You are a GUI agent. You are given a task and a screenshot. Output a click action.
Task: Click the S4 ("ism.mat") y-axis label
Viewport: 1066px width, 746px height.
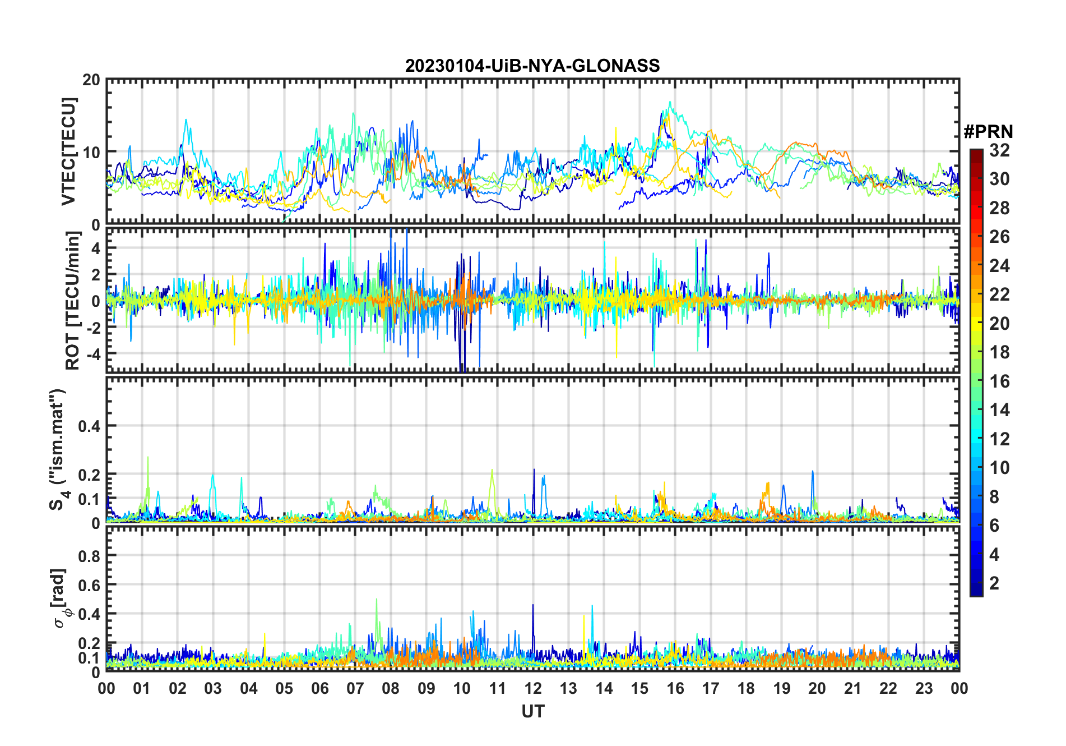[58, 449]
